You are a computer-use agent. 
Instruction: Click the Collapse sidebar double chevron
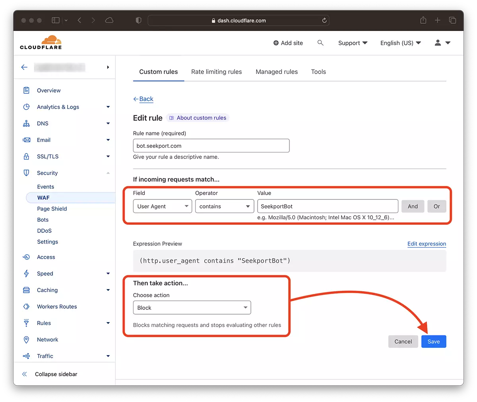click(x=24, y=374)
